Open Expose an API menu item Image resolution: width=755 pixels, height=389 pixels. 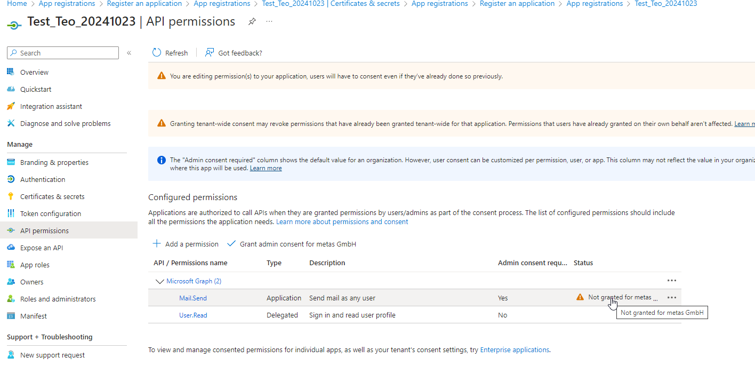tap(42, 248)
